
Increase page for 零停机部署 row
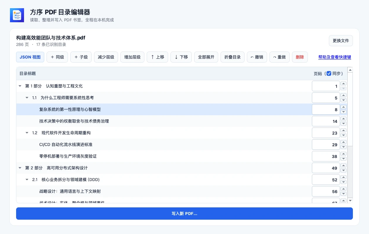[x=344, y=154]
